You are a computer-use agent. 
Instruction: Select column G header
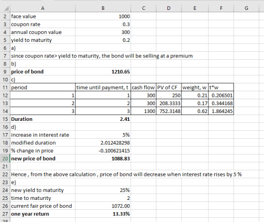pos(246,8)
